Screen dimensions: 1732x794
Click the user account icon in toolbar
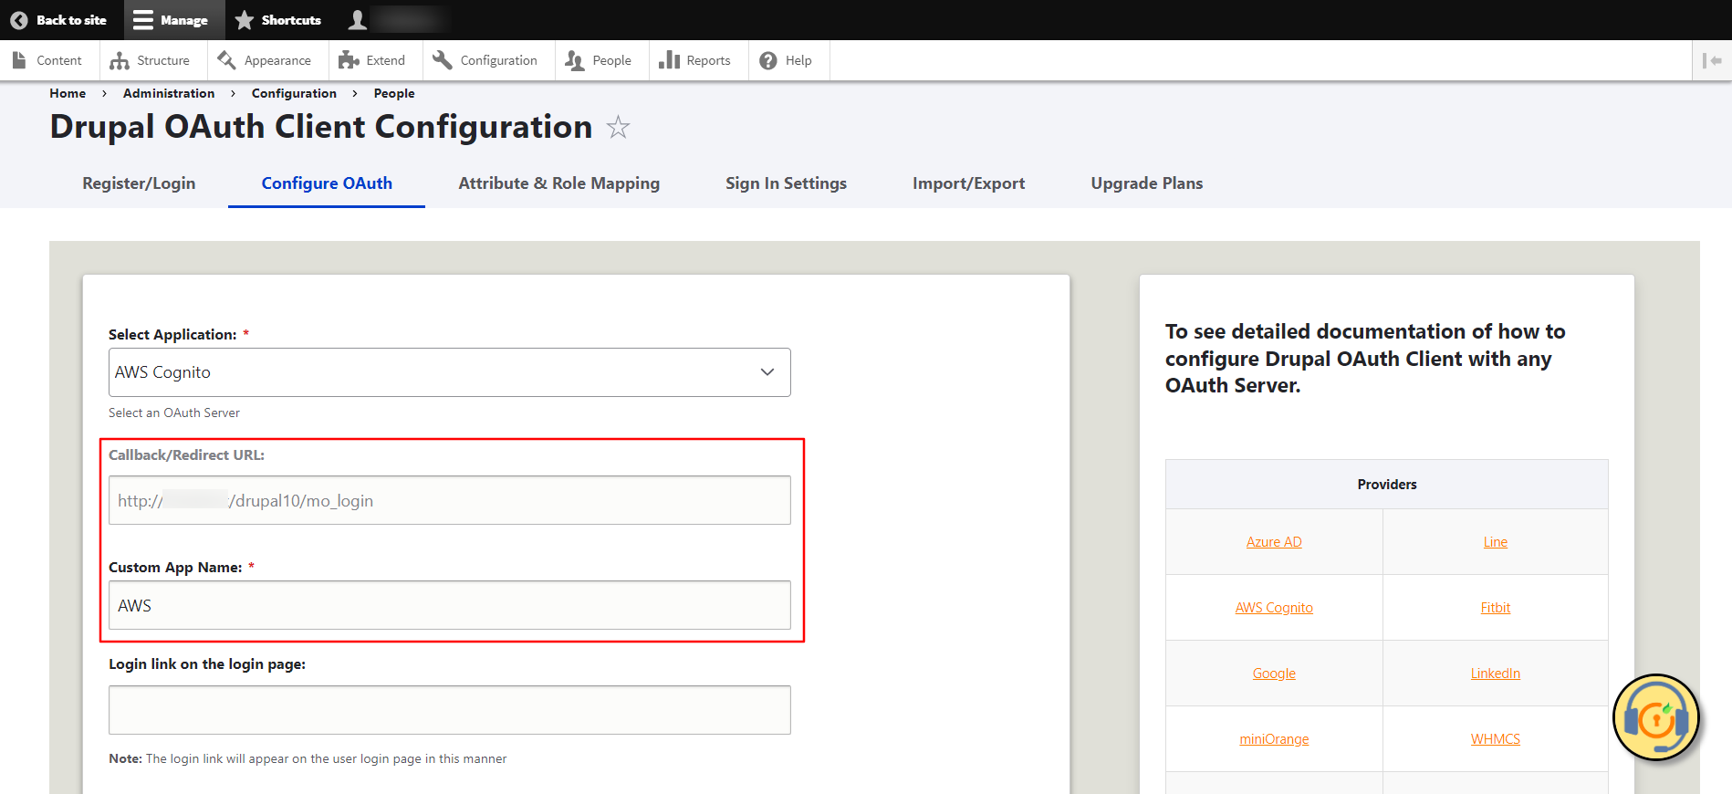[x=358, y=20]
